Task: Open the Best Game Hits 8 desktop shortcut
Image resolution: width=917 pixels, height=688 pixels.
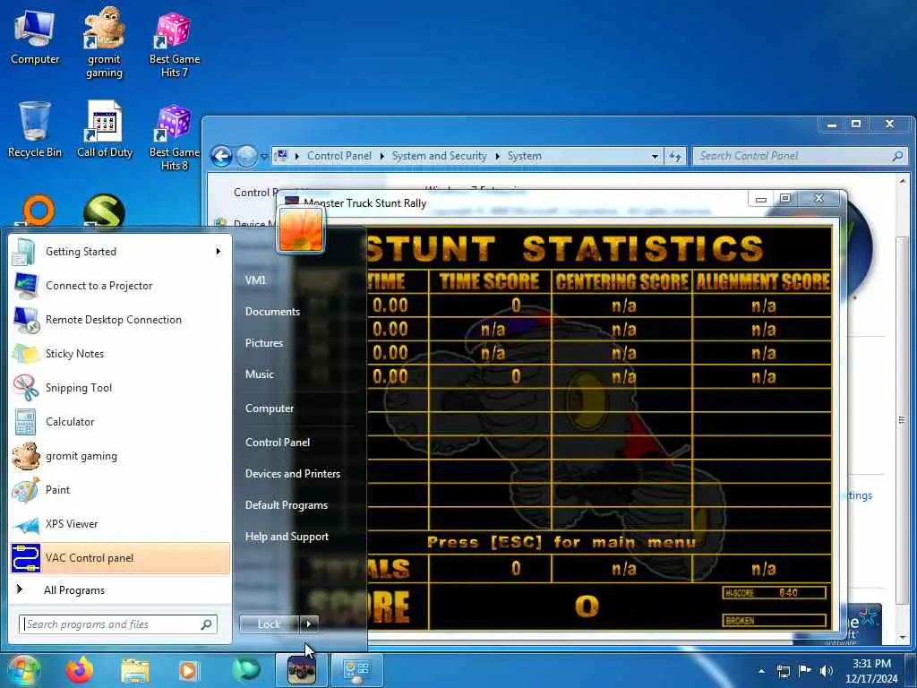Action: [174, 137]
